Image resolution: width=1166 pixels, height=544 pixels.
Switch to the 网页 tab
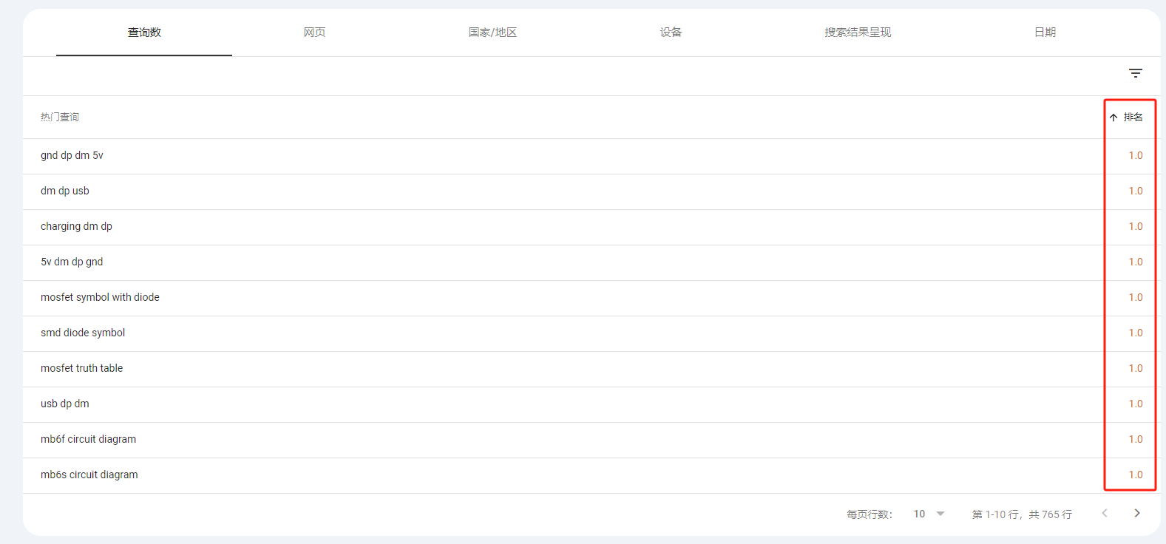click(x=314, y=33)
